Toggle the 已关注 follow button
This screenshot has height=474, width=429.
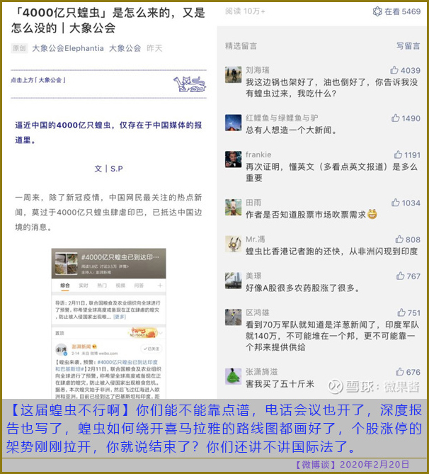pos(151,349)
